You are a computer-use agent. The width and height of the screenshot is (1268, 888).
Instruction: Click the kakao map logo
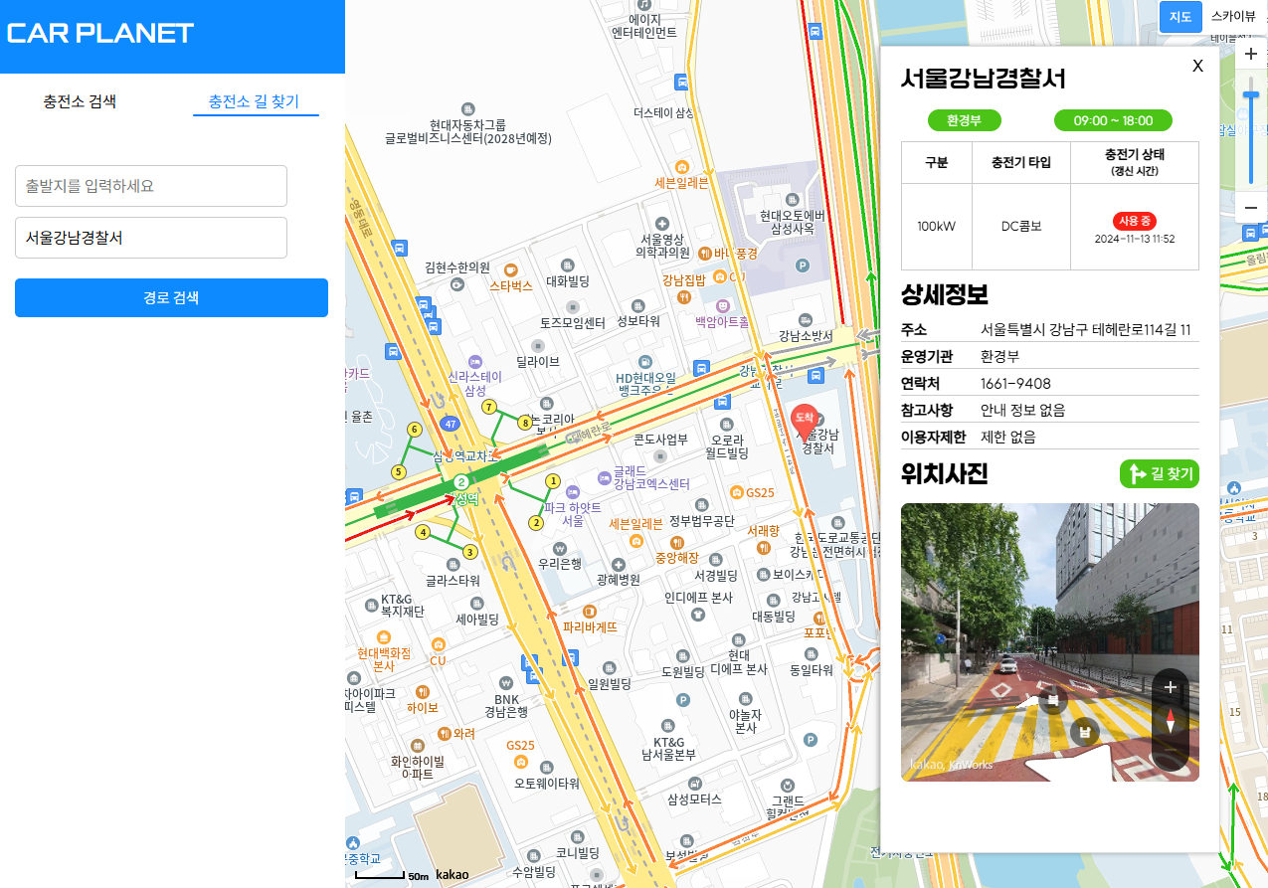(453, 874)
